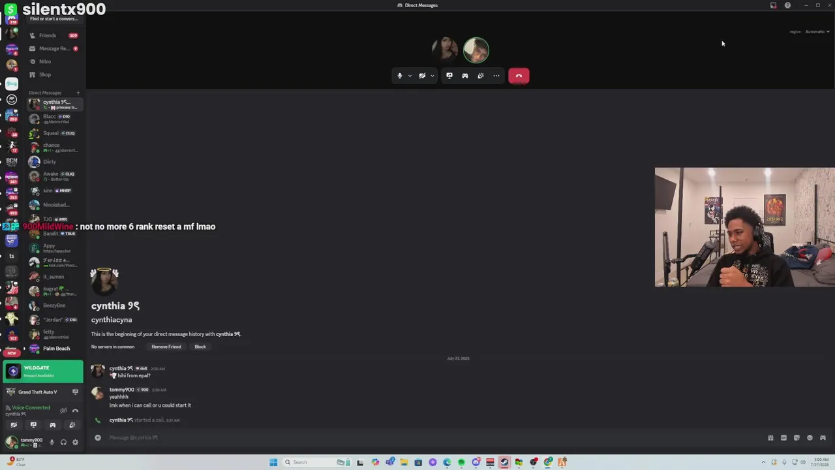Mute the microphone in the user panel
Viewport: 835px width, 470px height.
[52, 442]
